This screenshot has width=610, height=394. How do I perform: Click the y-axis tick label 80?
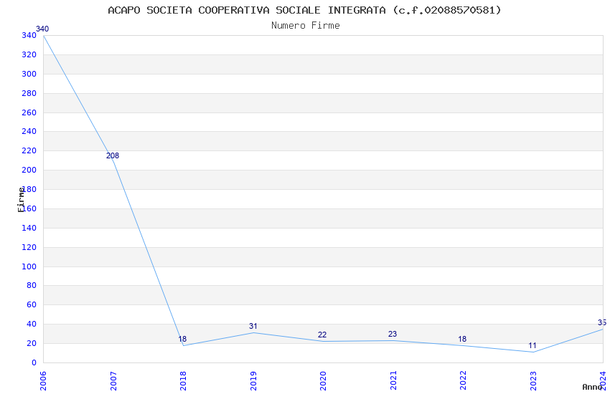(32, 285)
